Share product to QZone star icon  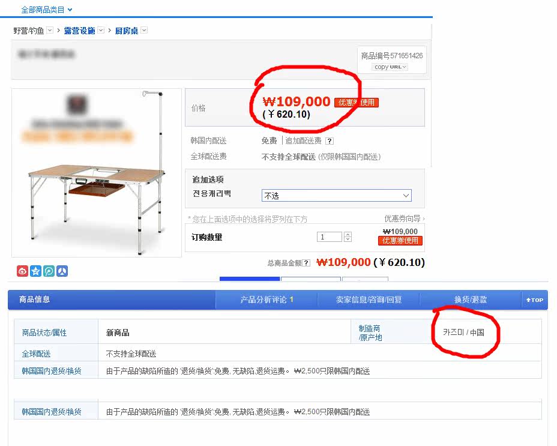tap(35, 271)
